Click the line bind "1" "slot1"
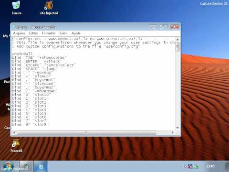Image resolution: width=229 pixels, height=172 pixels. pyautogui.click(x=30, y=98)
